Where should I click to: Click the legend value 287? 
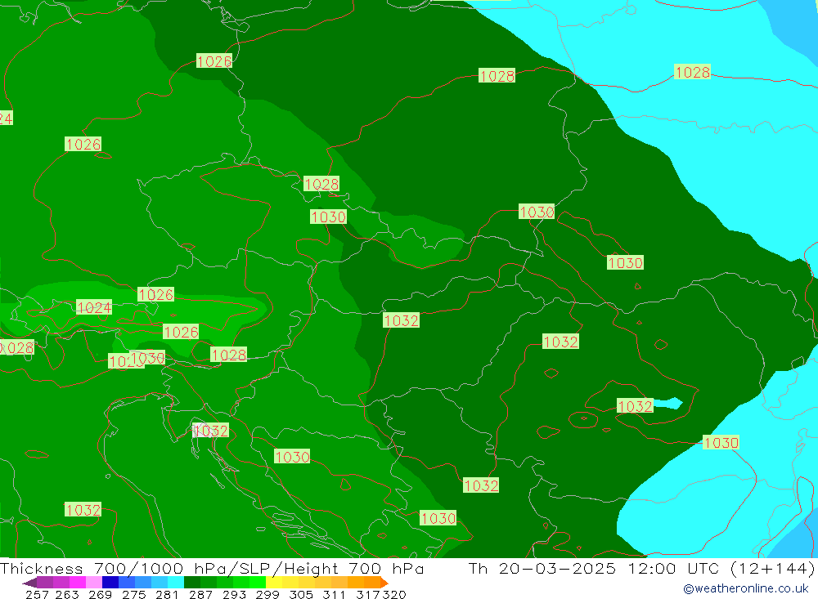point(200,594)
